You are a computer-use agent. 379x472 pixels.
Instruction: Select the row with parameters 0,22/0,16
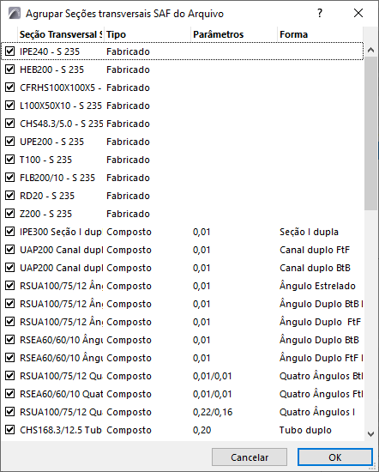183,412
